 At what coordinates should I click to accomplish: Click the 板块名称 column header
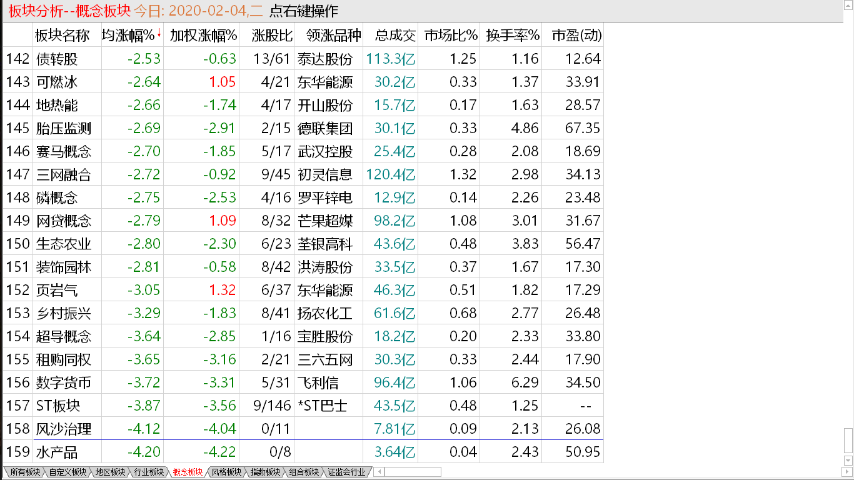pos(63,35)
